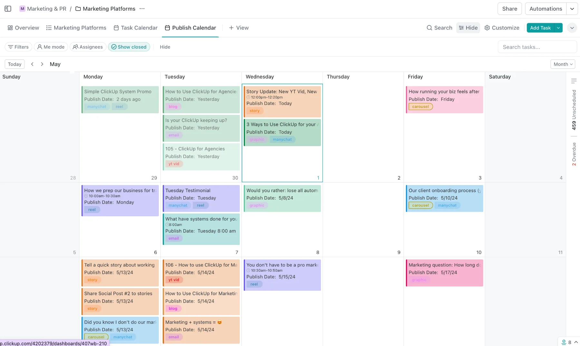Open the unscheduled tasks menu icon

574,81
